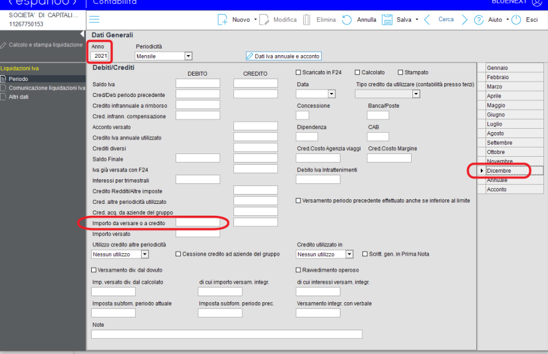Click the Annulla undo icon
Image resolution: width=548 pixels, height=354 pixels.
(346, 19)
